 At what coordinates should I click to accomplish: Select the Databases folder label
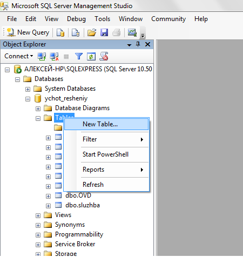[49, 79]
